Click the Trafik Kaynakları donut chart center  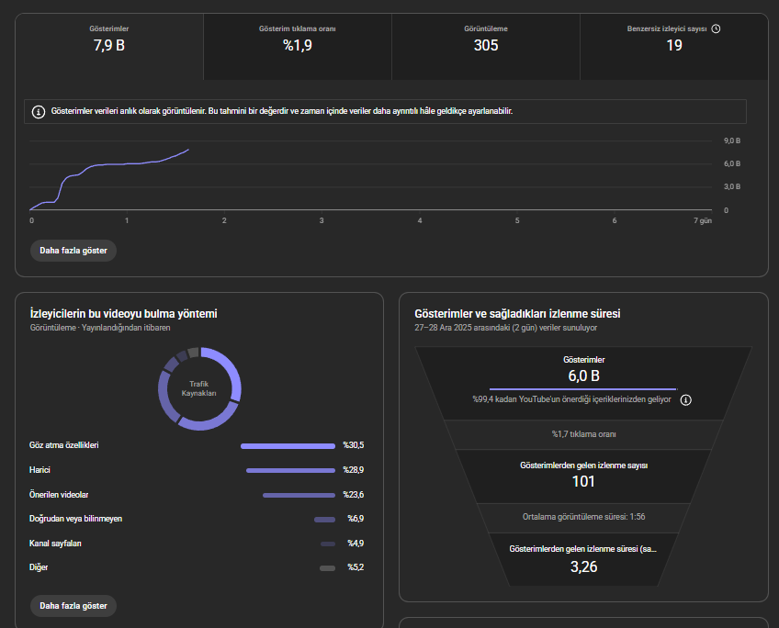tap(199, 388)
